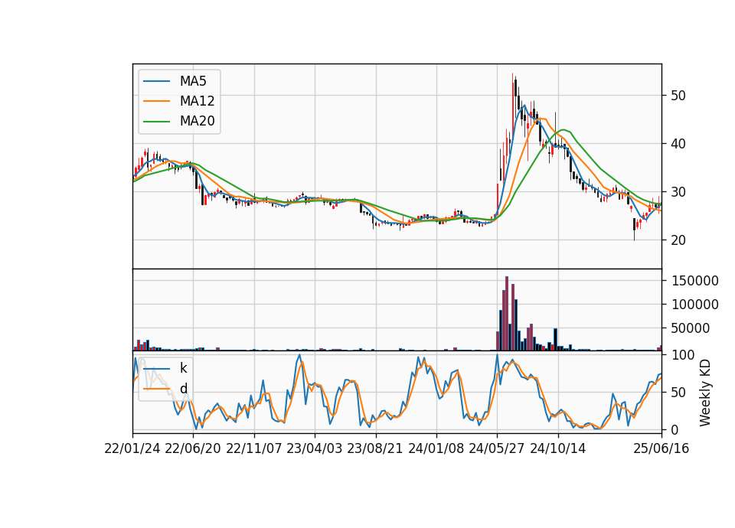The width and height of the screenshot is (735, 528).
Task: Click the 23/08/21 date axis label
Action: pos(375,449)
